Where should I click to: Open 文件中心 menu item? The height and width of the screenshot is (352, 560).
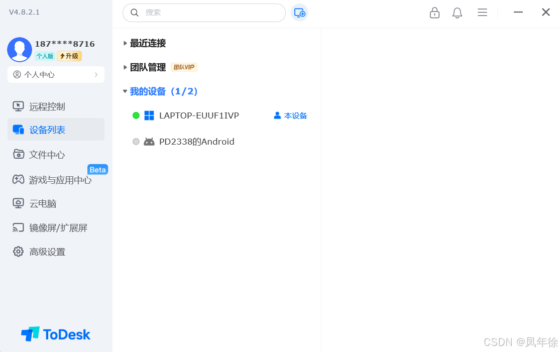click(56, 155)
